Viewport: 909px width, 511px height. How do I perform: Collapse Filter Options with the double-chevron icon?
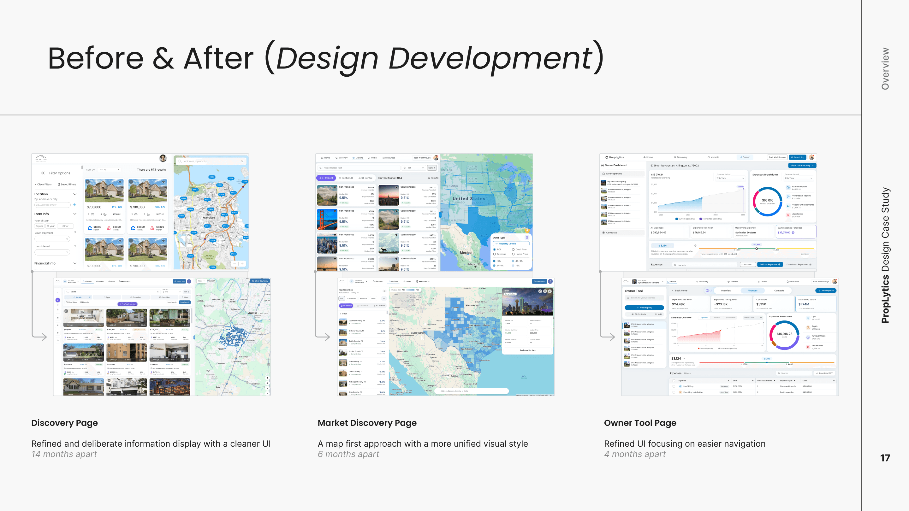tap(43, 173)
